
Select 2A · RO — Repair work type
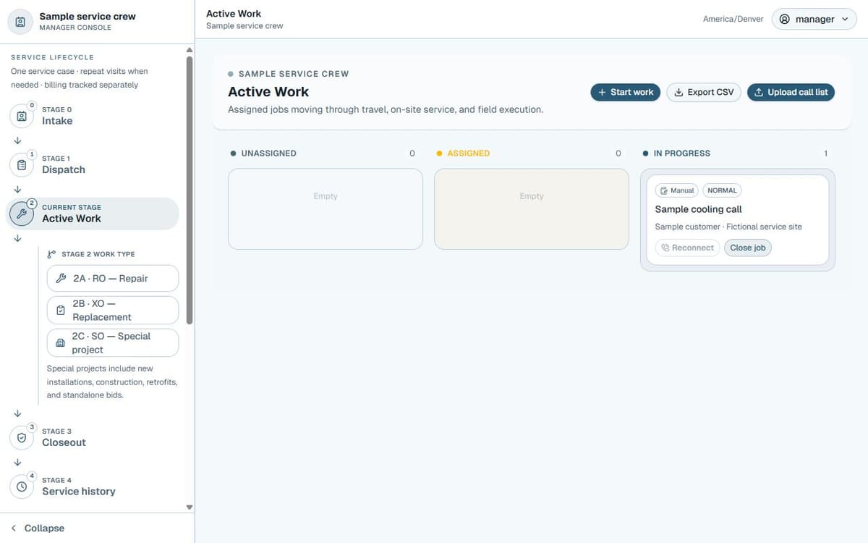pyautogui.click(x=113, y=279)
